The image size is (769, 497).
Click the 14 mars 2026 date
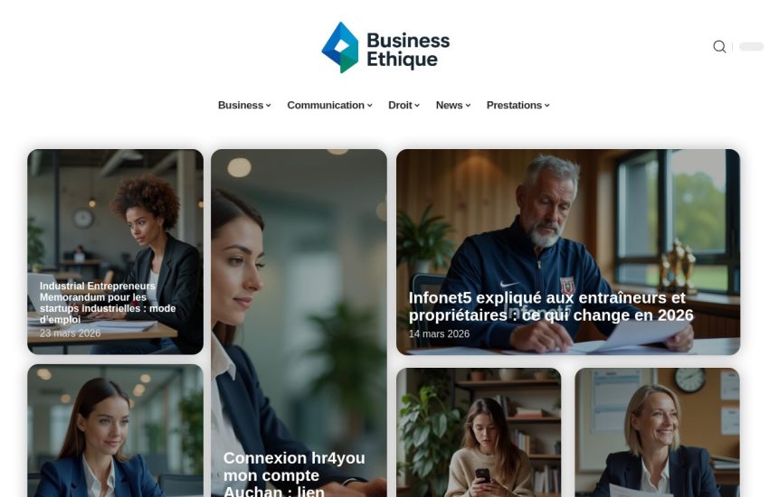coord(439,333)
